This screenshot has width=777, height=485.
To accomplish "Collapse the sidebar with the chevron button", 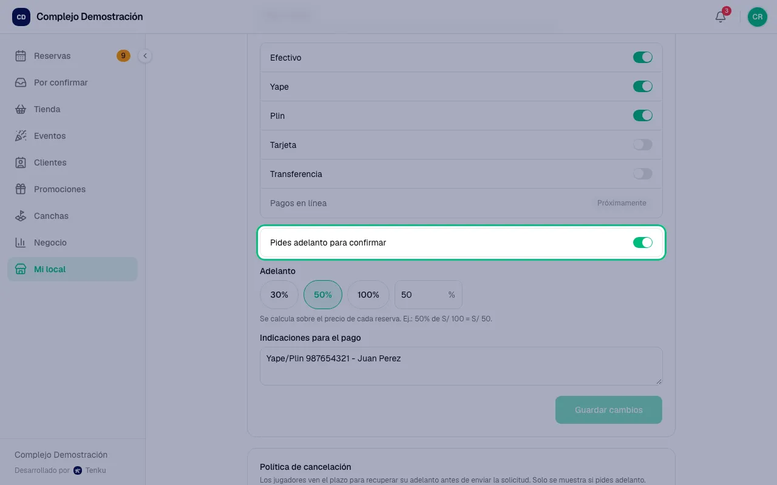I will (144, 56).
